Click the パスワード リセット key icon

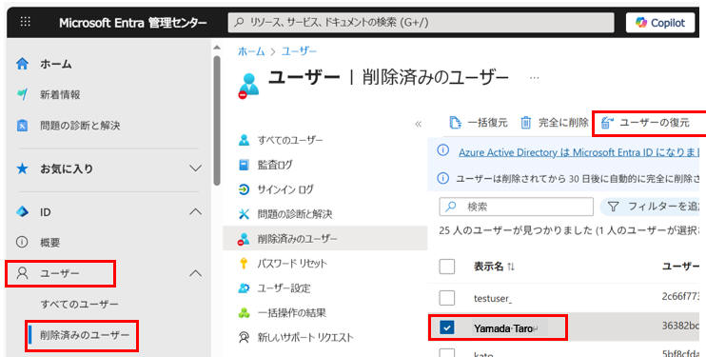coord(244,264)
